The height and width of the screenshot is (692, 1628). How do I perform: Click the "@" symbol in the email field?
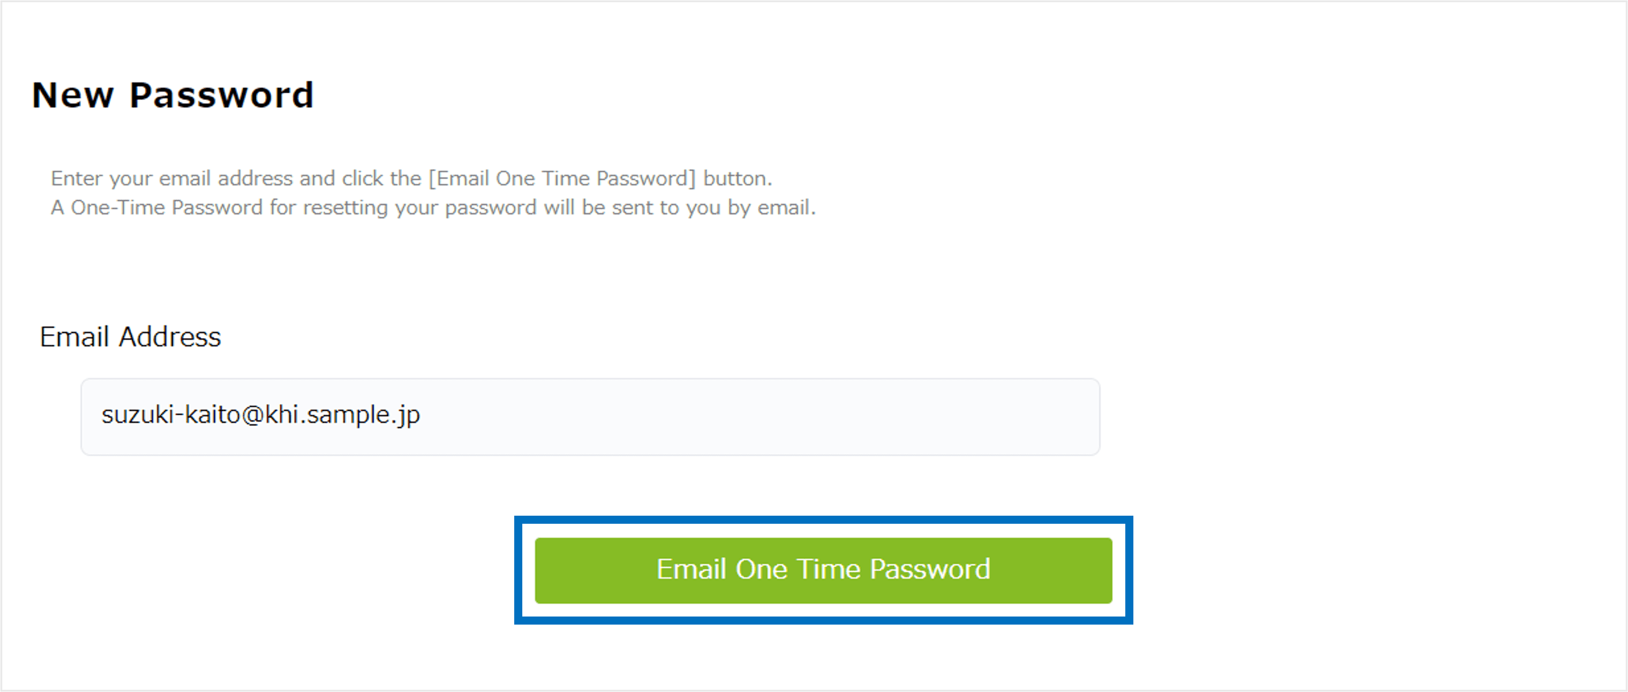point(252,415)
